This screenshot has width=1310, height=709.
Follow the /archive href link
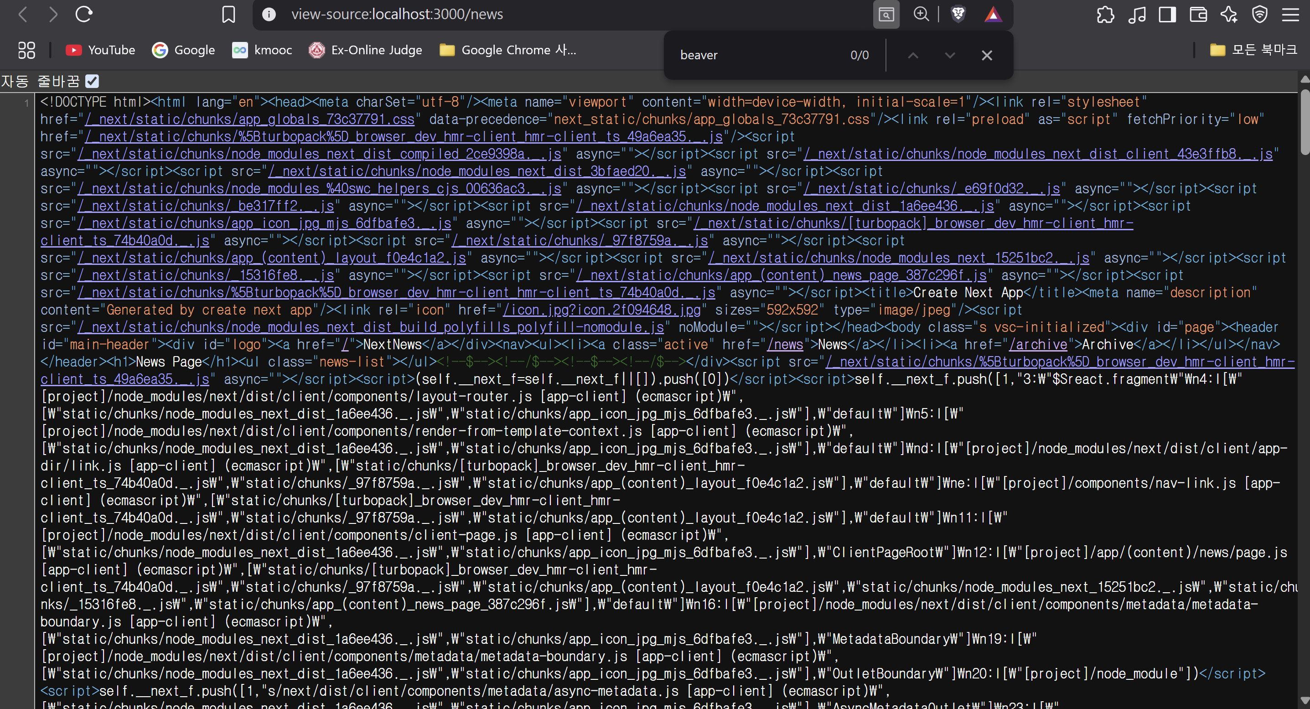1037,344
